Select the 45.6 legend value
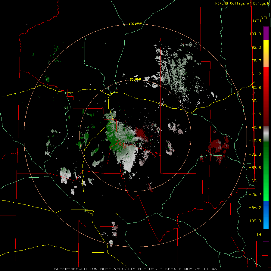271x271 pixels. tap(256, 87)
